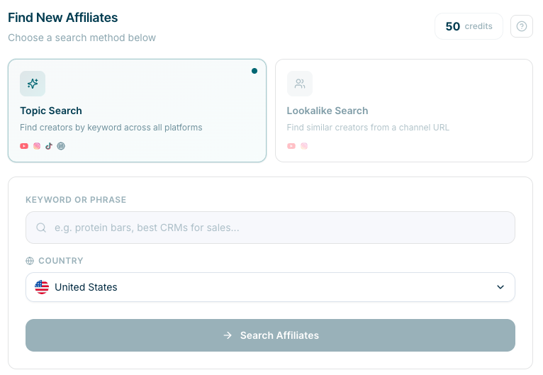Click the selected indicator dot on Topic Search
Screen dimensions: 543x375
(254, 71)
